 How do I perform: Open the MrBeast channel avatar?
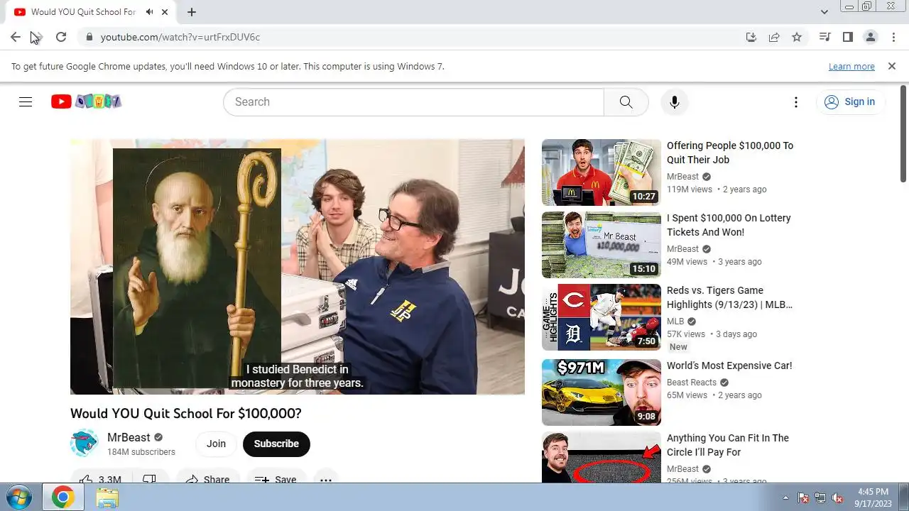point(85,444)
